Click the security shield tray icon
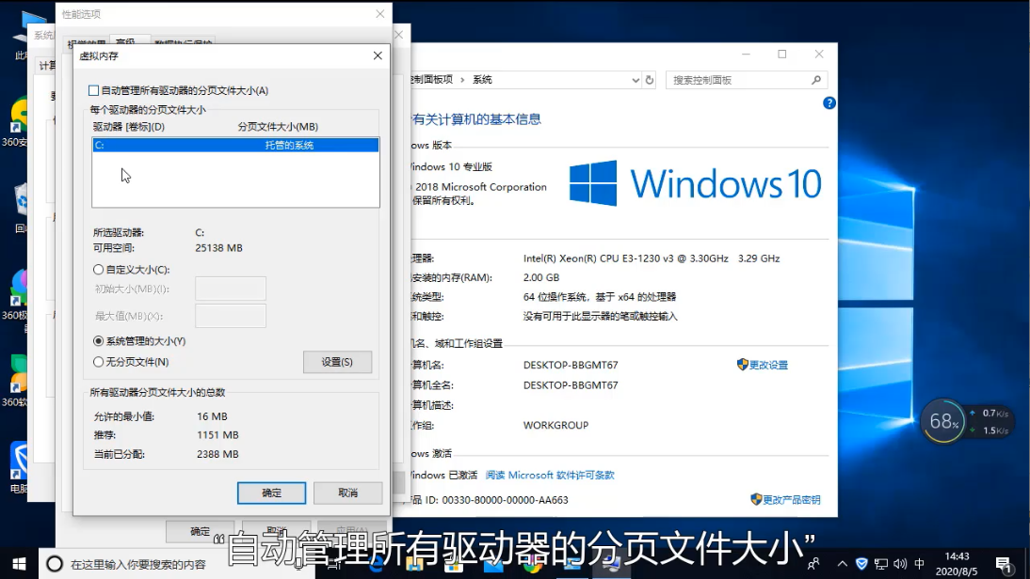 pyautogui.click(x=861, y=564)
